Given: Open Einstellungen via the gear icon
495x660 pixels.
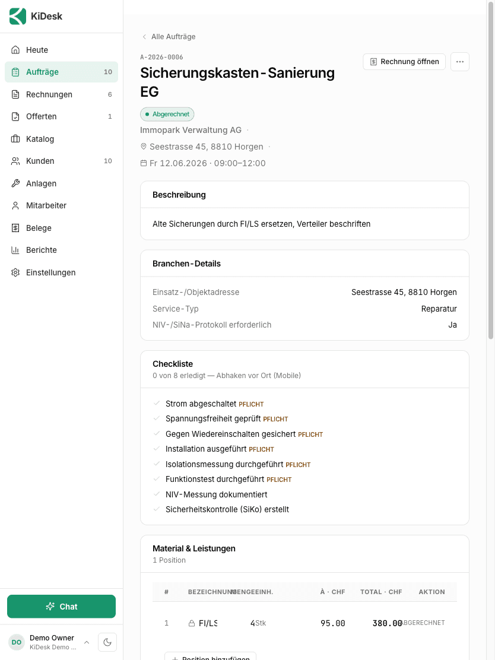Looking at the screenshot, I should click(x=15, y=272).
